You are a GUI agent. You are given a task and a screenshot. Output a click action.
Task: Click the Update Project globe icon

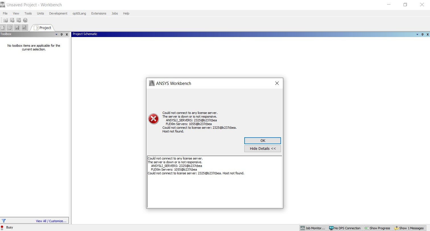[25, 20]
